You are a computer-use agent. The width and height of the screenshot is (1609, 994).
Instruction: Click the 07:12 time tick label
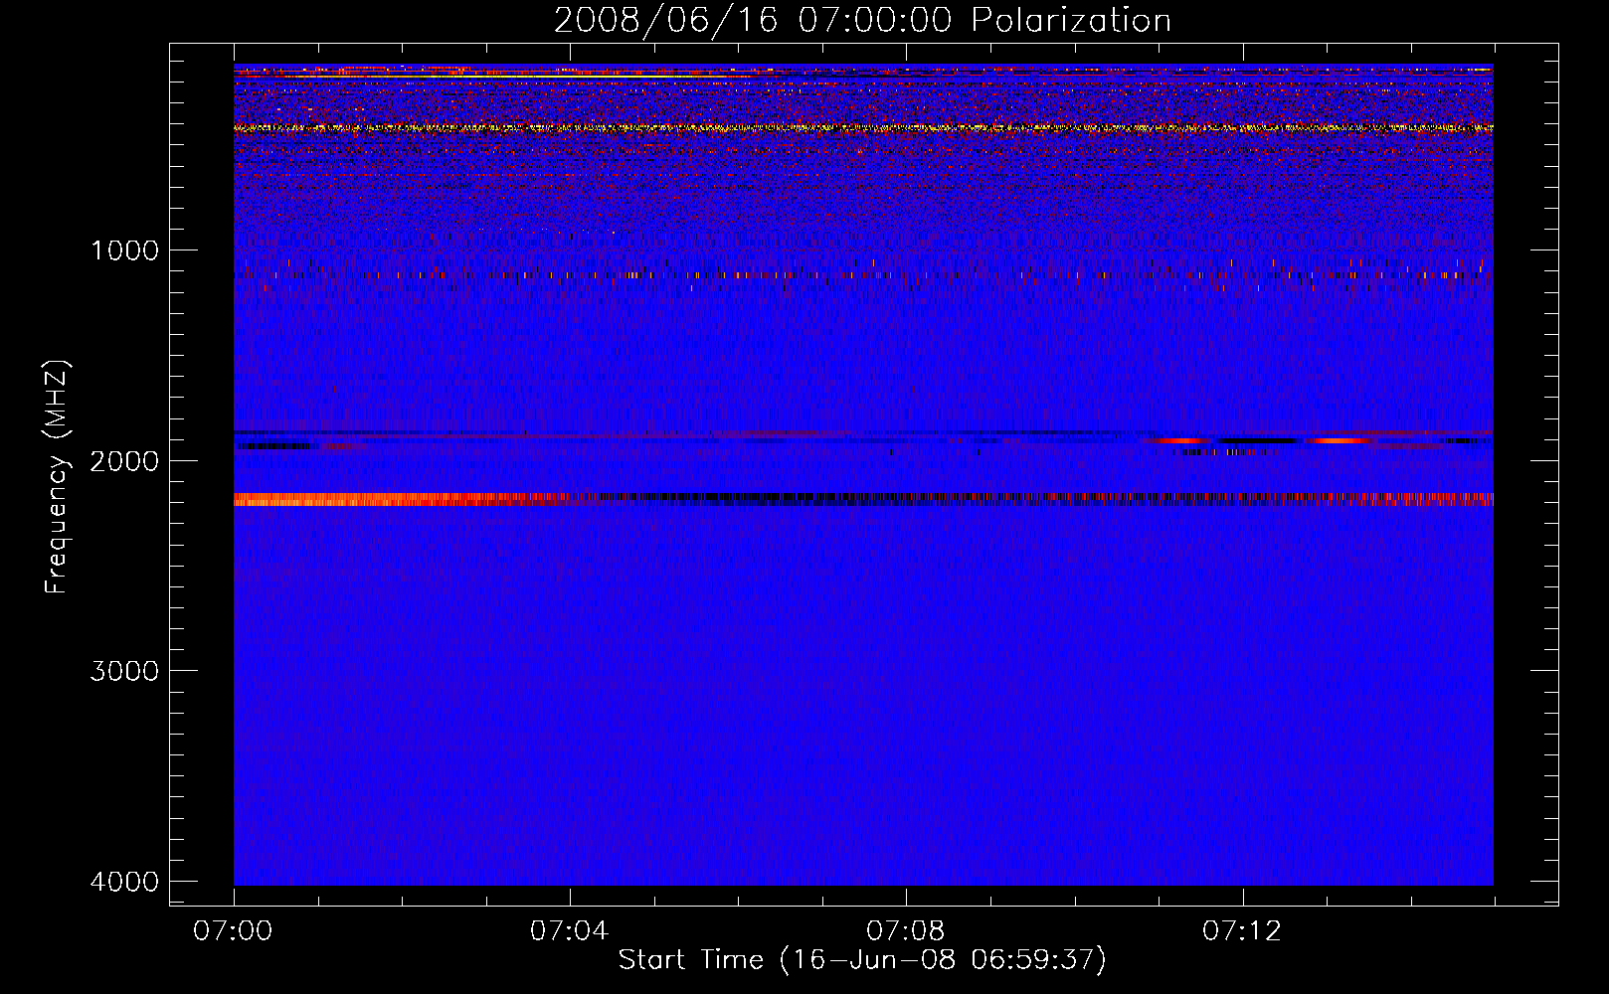[x=1242, y=931]
